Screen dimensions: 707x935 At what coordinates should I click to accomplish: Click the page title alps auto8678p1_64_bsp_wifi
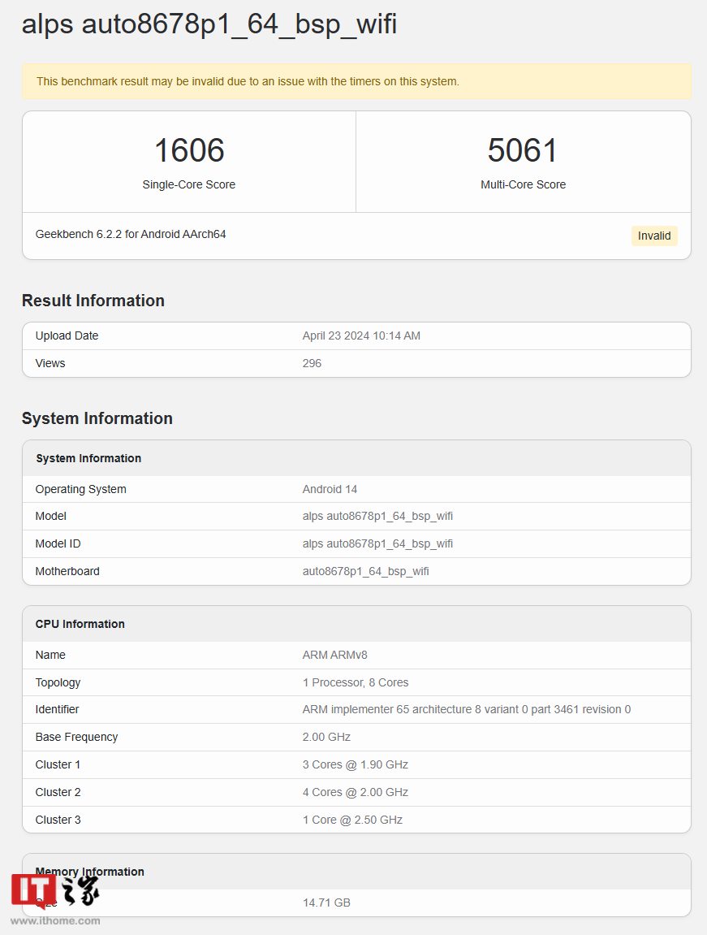pos(209,24)
